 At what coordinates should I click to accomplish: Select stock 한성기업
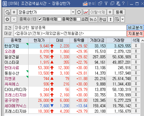coord(12,46)
